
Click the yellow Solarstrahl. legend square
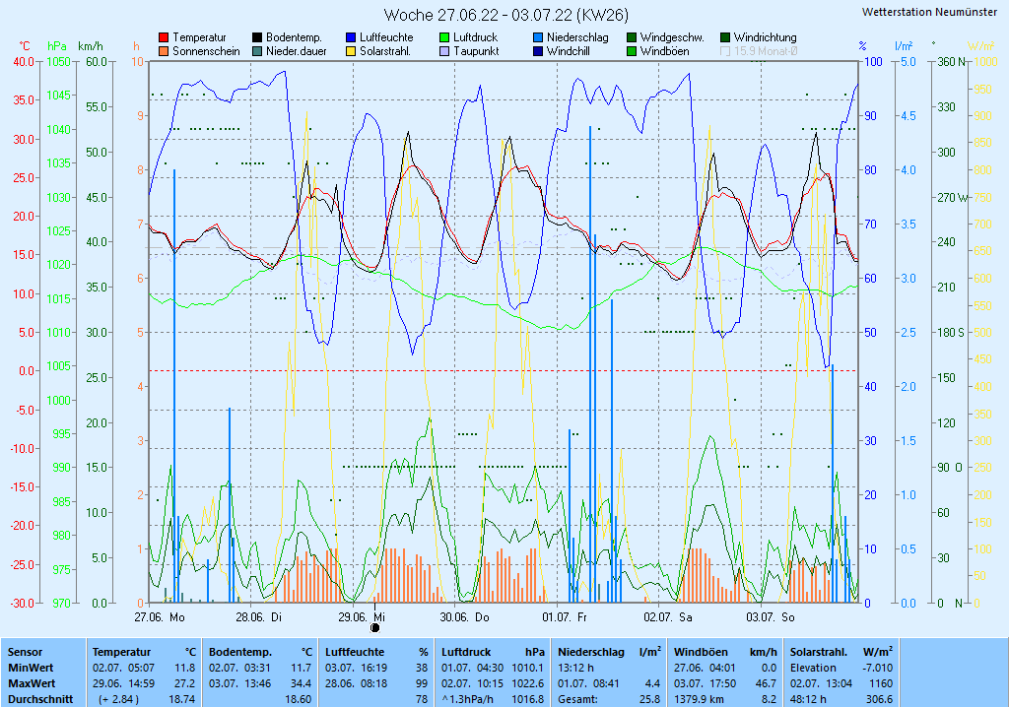point(351,51)
